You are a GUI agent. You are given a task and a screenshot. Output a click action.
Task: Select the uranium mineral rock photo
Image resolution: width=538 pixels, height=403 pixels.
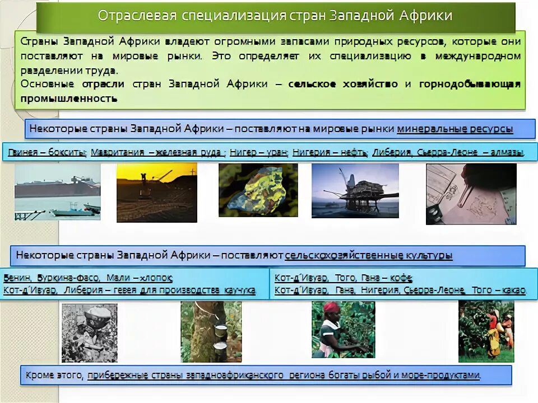[x=258, y=190]
